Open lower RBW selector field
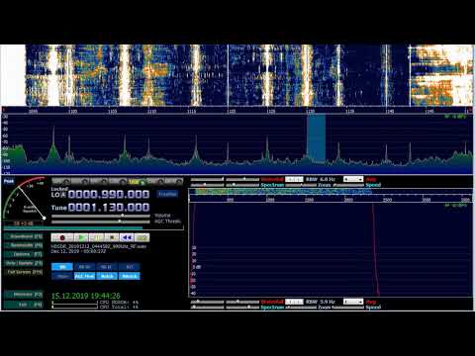Viewport: 475px width, 356px height. (294, 302)
